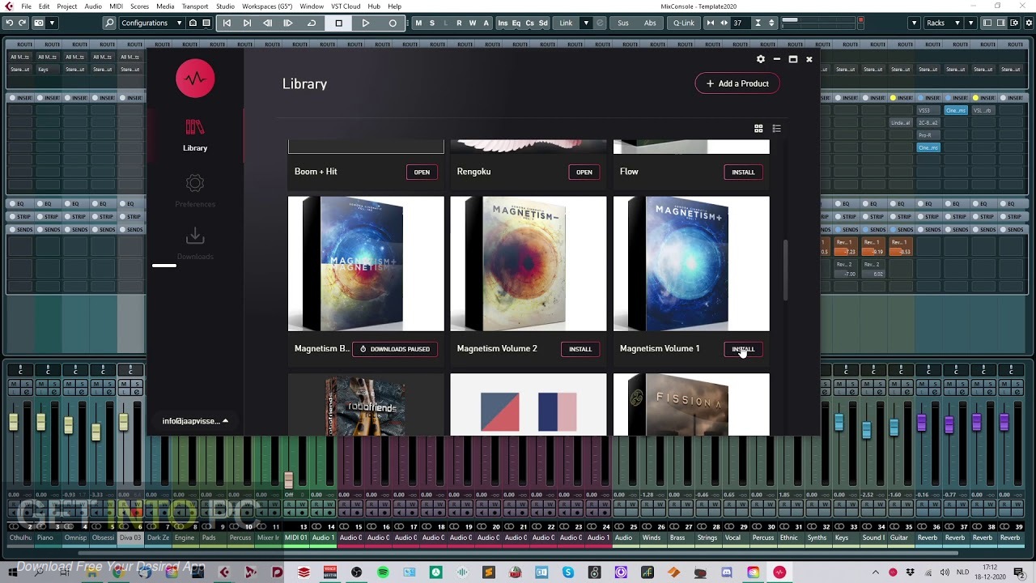This screenshot has height=583, width=1036.
Task: Open the dropdown arrow left of Racks
Action: coord(914,23)
